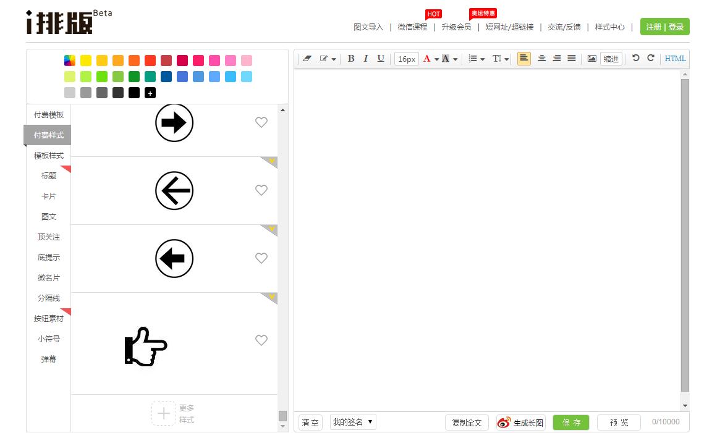Open the 标题 category

49,175
